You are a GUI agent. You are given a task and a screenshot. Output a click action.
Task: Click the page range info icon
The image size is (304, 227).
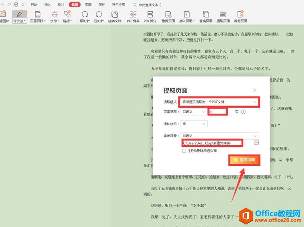[x=243, y=112]
